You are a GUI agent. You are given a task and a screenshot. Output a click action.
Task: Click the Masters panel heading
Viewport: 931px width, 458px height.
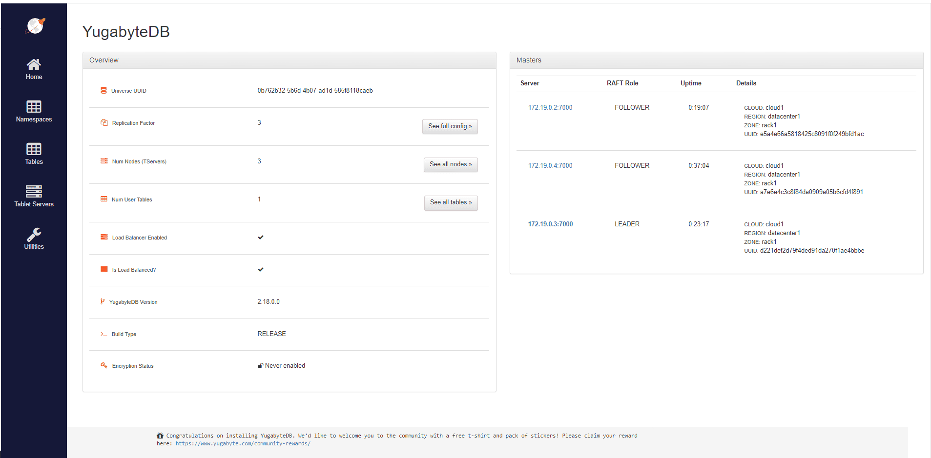pos(529,60)
